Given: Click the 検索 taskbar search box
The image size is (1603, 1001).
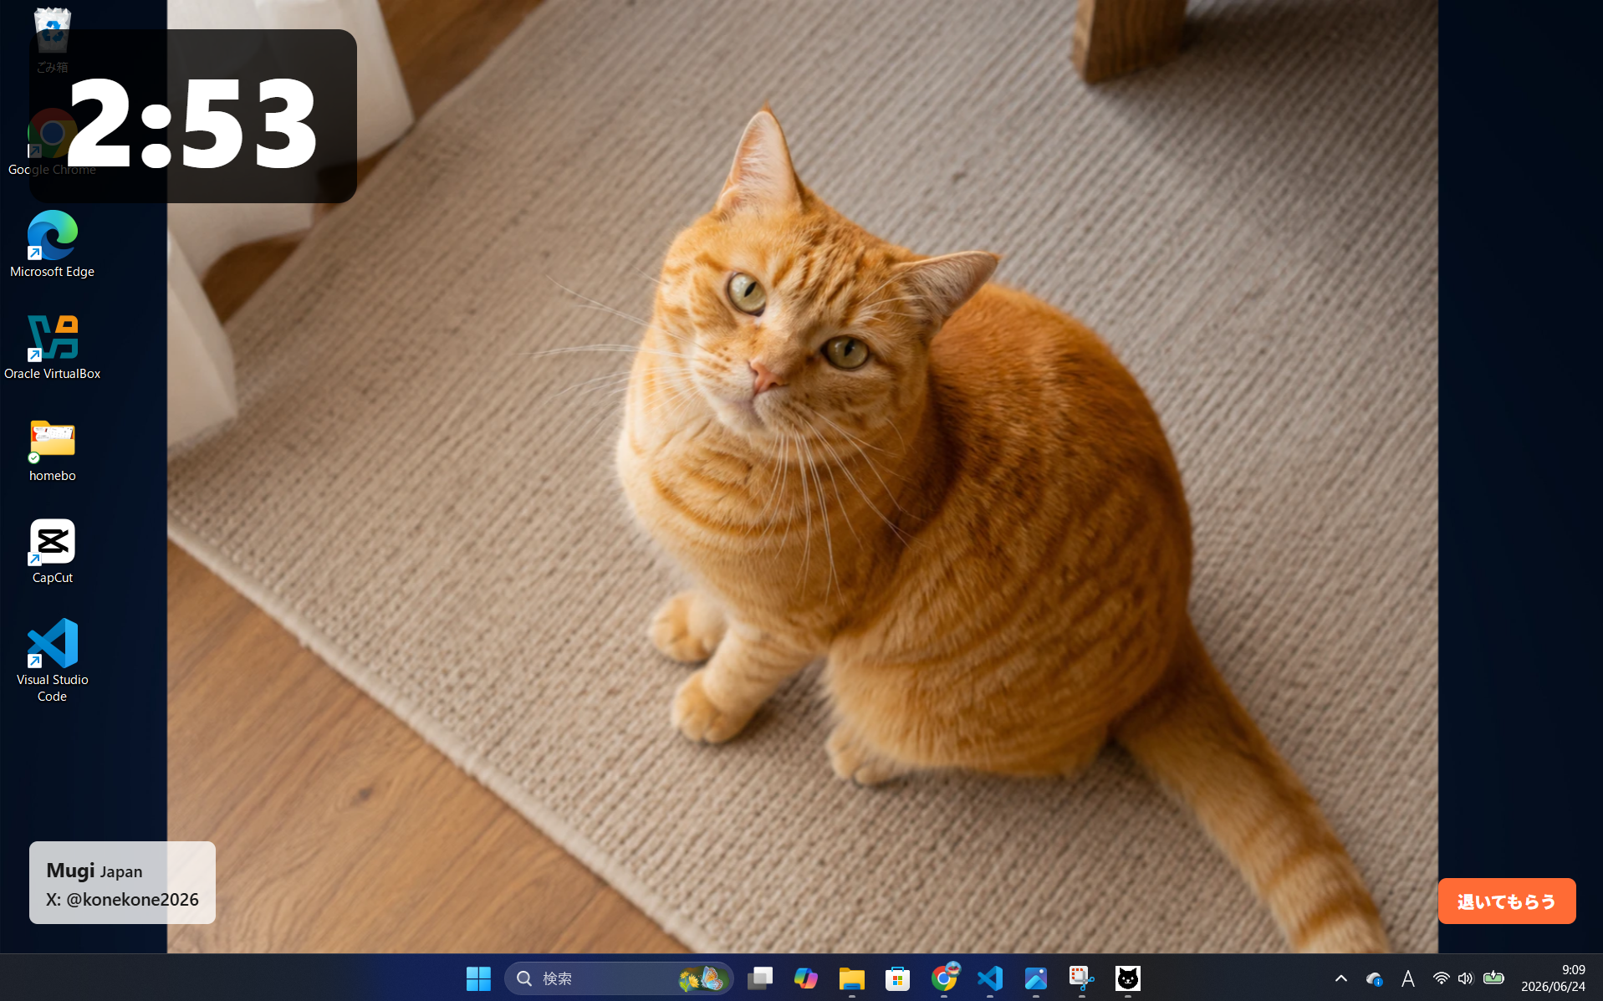Looking at the screenshot, I should click(x=619, y=978).
